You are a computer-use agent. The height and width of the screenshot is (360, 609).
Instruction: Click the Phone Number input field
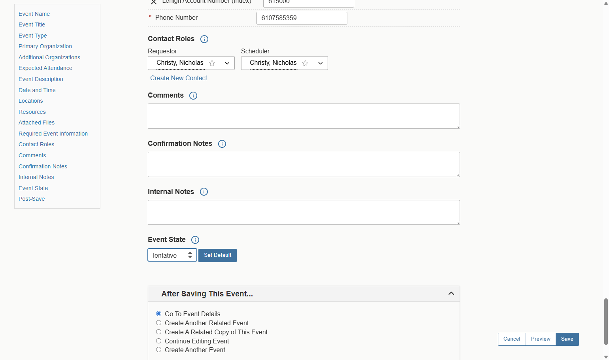(x=302, y=18)
